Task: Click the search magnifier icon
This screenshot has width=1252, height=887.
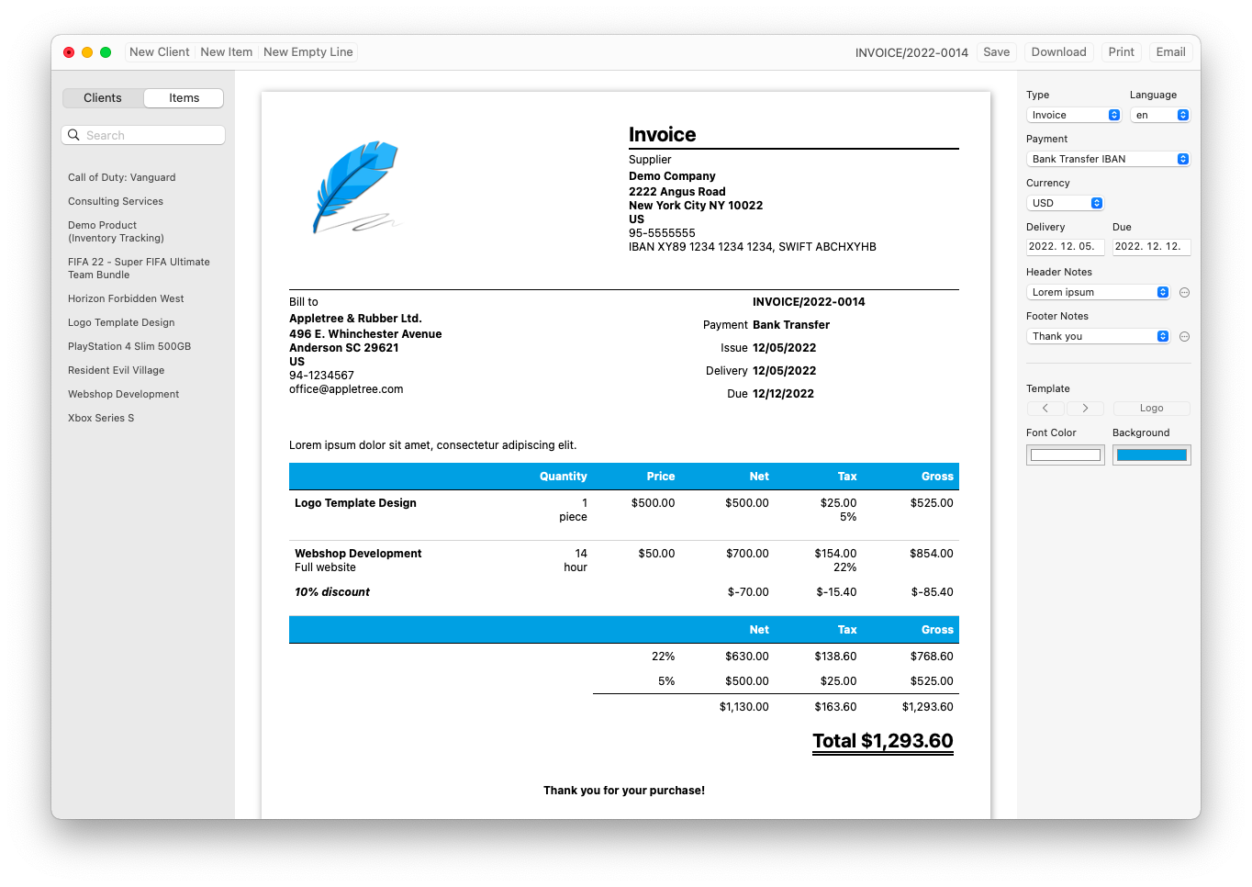Action: 73,135
